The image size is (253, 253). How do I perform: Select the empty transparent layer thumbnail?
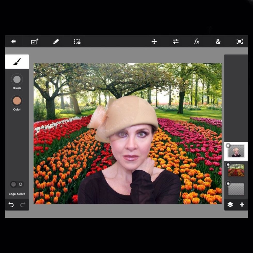click(236, 189)
